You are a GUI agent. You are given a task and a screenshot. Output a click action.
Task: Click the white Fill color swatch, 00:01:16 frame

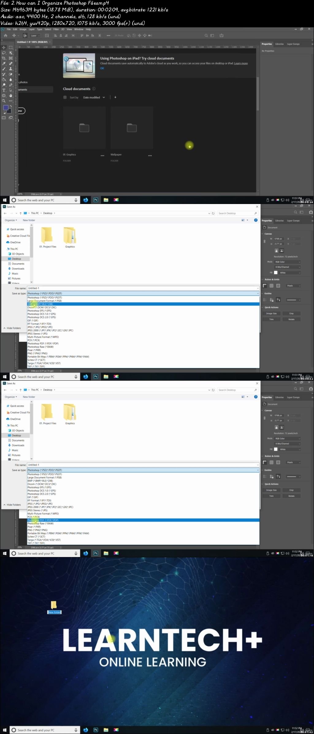pyautogui.click(x=276, y=449)
